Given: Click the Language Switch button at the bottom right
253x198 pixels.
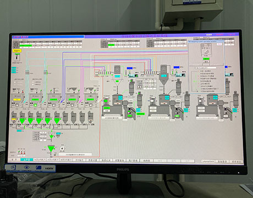Looking at the screenshot, I should (208, 161).
